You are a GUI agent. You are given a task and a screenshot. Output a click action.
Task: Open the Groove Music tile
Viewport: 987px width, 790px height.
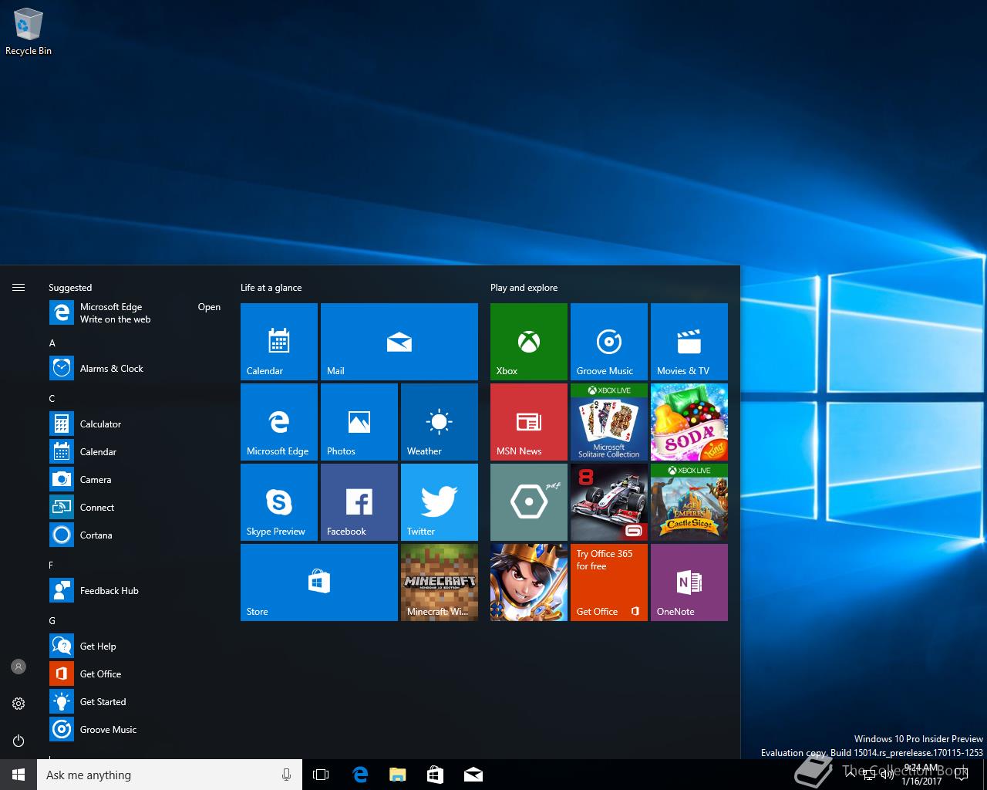pos(609,342)
